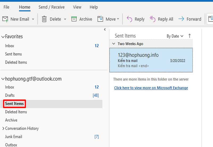Click the Delete trash can icon
Screen dimensions: 213x147
coord(44,19)
